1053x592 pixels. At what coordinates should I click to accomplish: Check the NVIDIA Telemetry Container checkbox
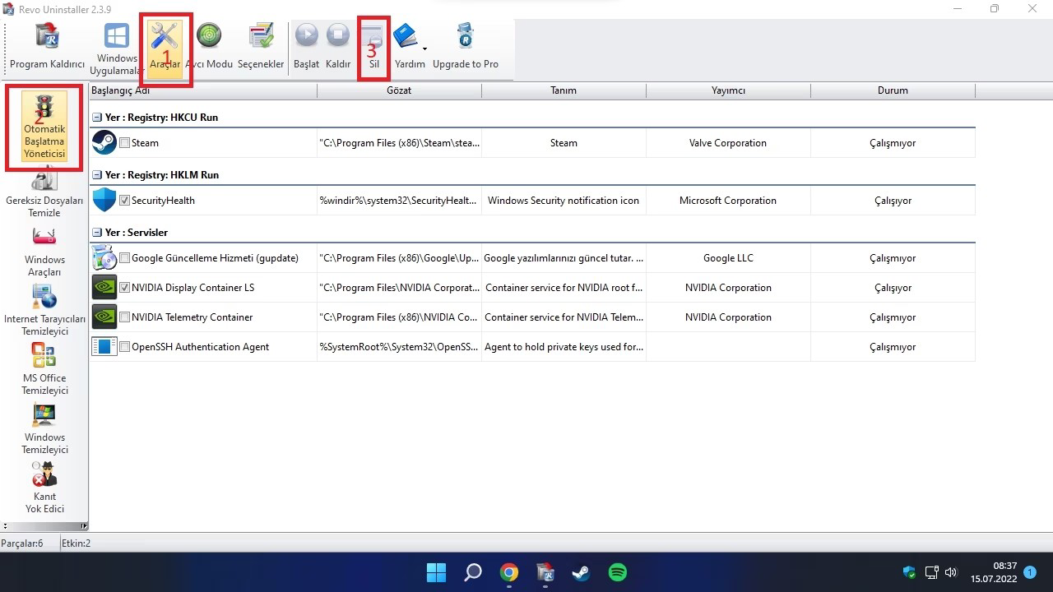124,317
